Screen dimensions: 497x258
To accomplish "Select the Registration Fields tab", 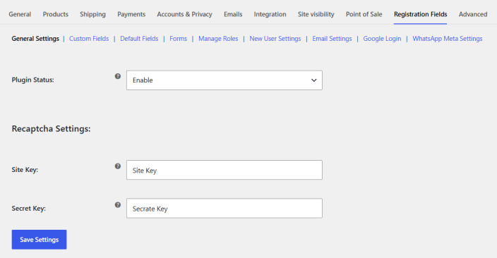I will 421,14.
